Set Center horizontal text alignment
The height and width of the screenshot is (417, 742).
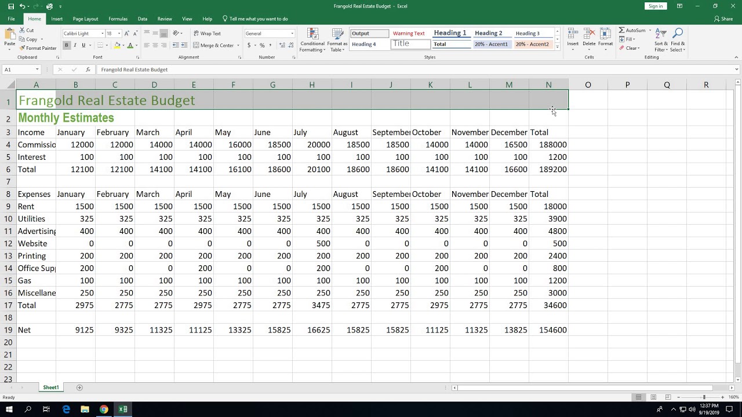(x=155, y=45)
